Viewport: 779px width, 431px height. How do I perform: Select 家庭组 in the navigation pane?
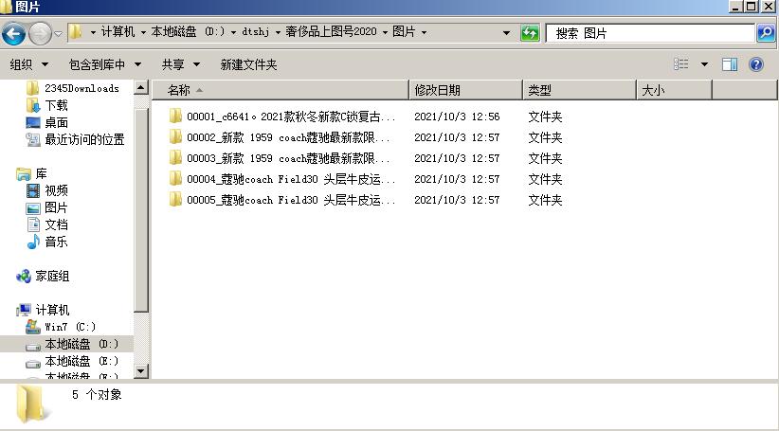[x=52, y=276]
